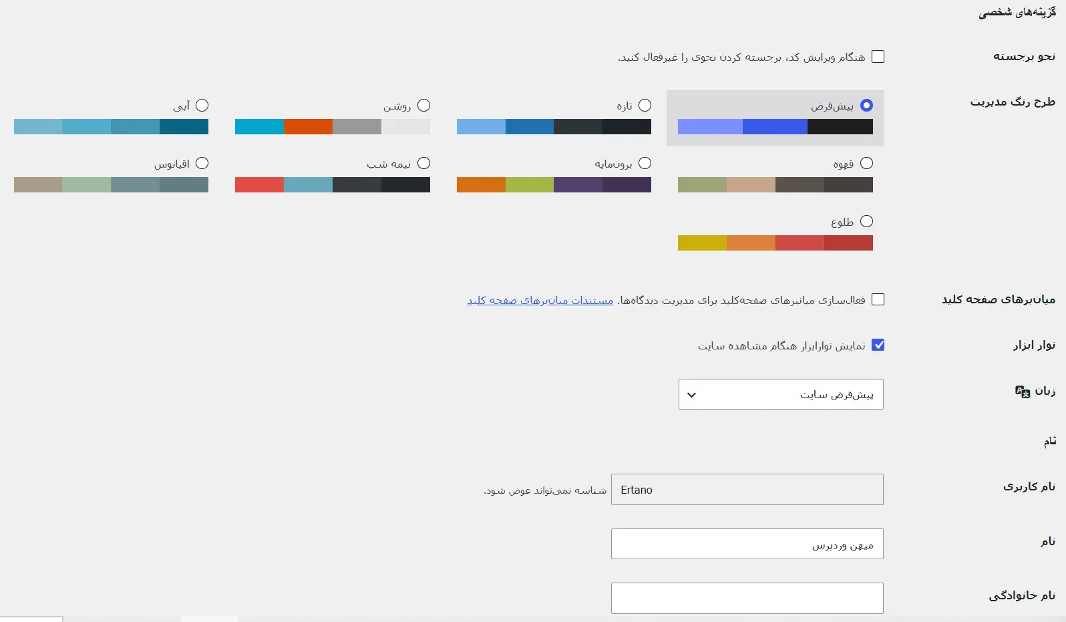Click the طلوع sunrise color palette strip
The width and height of the screenshot is (1066, 622).
tap(775, 243)
